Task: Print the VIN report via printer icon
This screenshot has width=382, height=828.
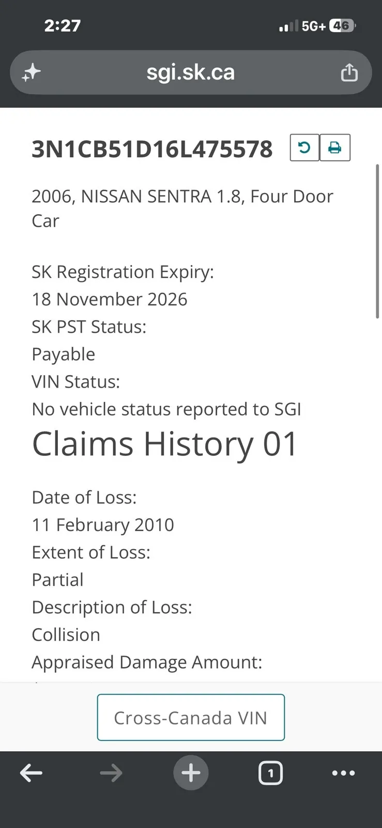Action: pyautogui.click(x=335, y=148)
